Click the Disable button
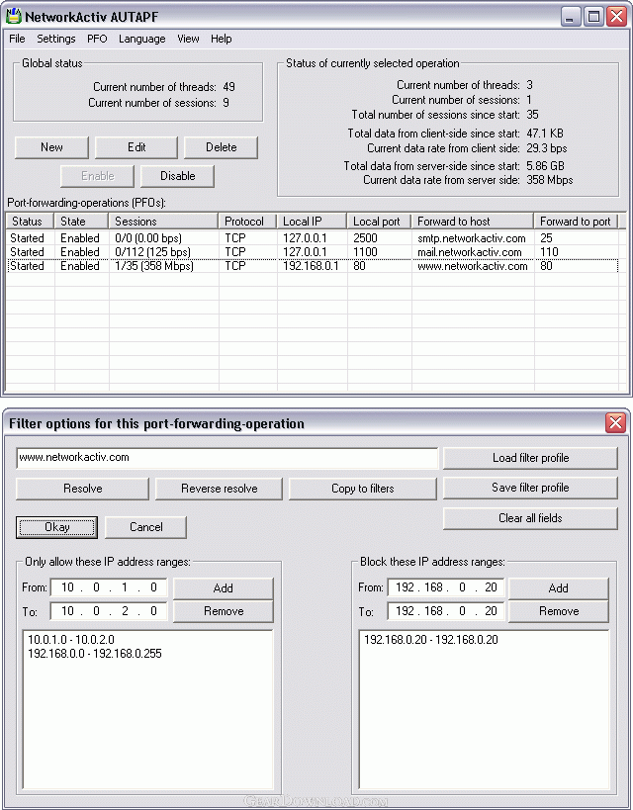Image resolution: width=633 pixels, height=810 pixels. (177, 176)
